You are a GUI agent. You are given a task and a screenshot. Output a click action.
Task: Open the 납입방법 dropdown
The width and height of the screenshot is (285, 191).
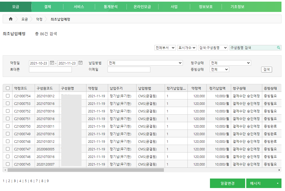(145, 63)
